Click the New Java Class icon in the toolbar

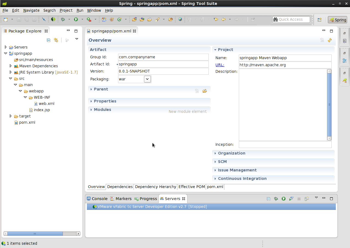click(119, 19)
